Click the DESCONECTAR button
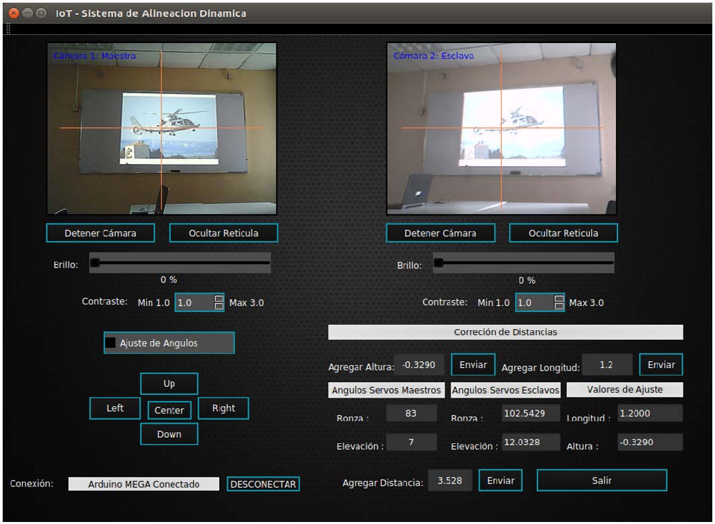 (262, 484)
